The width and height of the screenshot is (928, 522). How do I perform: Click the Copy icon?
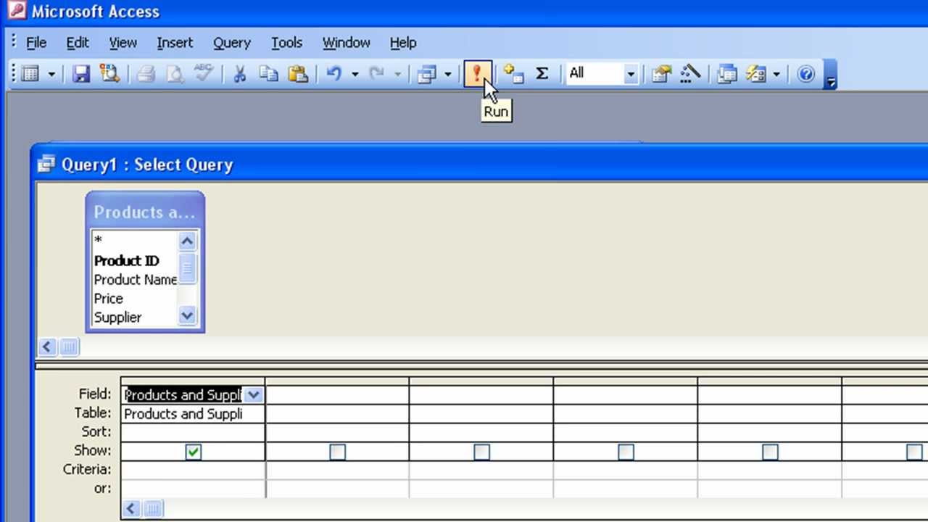tap(268, 73)
